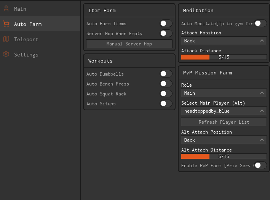Turn on Enable PvP Farm toggle
The width and height of the screenshot is (270, 200).
point(260,166)
